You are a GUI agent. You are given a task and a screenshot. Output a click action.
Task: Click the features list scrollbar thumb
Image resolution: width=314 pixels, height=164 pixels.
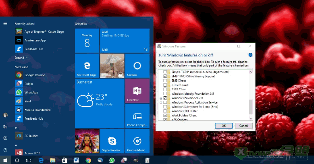point(251,107)
